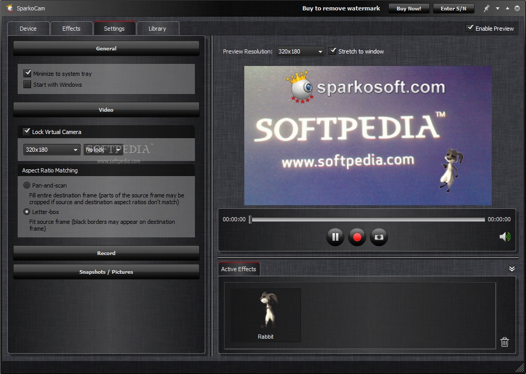526x374 pixels.
Task: Disable the Enable Preview checkbox
Action: [470, 28]
